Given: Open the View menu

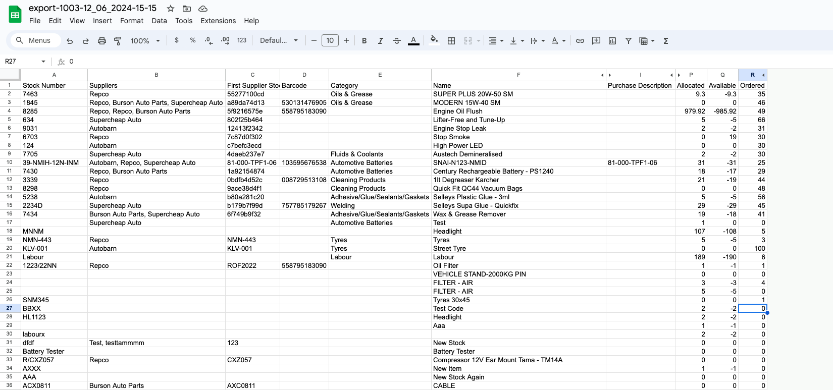Looking at the screenshot, I should (x=77, y=21).
